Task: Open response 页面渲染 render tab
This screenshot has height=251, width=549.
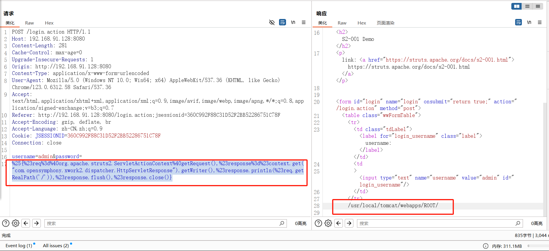Action: [x=386, y=23]
